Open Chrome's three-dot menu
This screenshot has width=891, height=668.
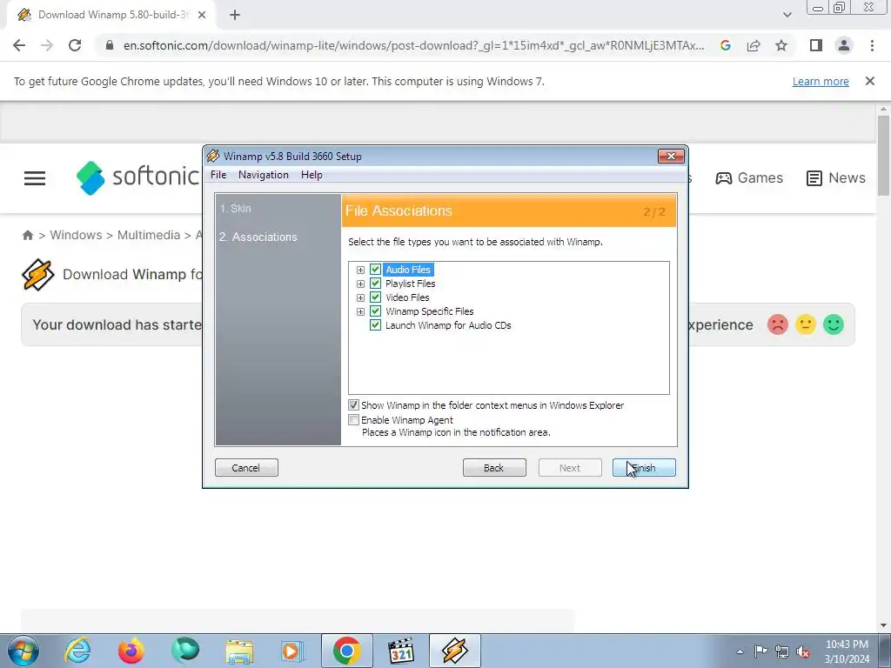[x=872, y=45]
